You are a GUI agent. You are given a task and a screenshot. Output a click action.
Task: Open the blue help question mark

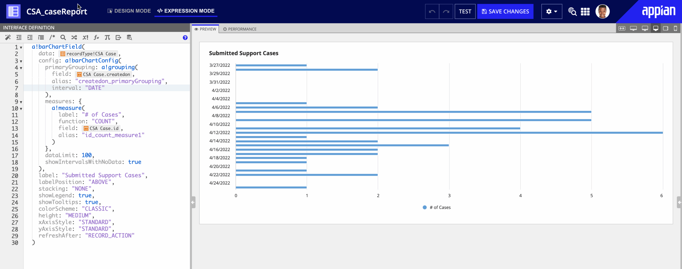click(x=185, y=38)
